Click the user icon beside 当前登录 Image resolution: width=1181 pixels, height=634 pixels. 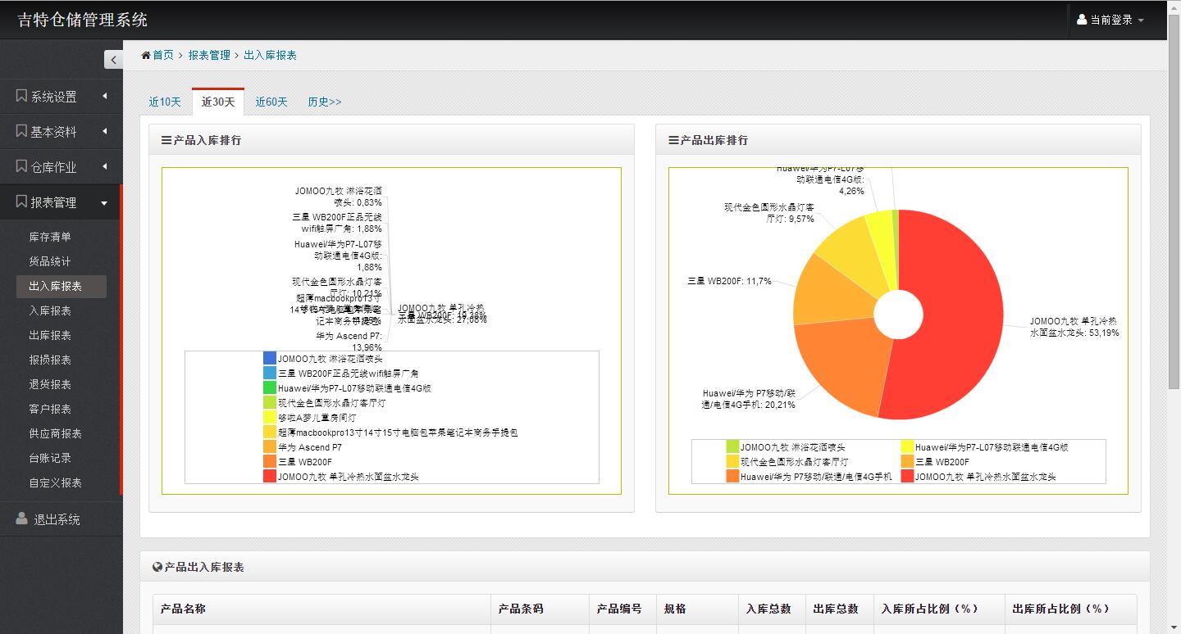(1082, 20)
